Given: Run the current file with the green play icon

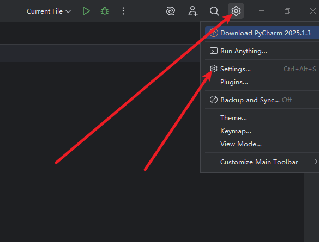Looking at the screenshot, I should pos(86,11).
